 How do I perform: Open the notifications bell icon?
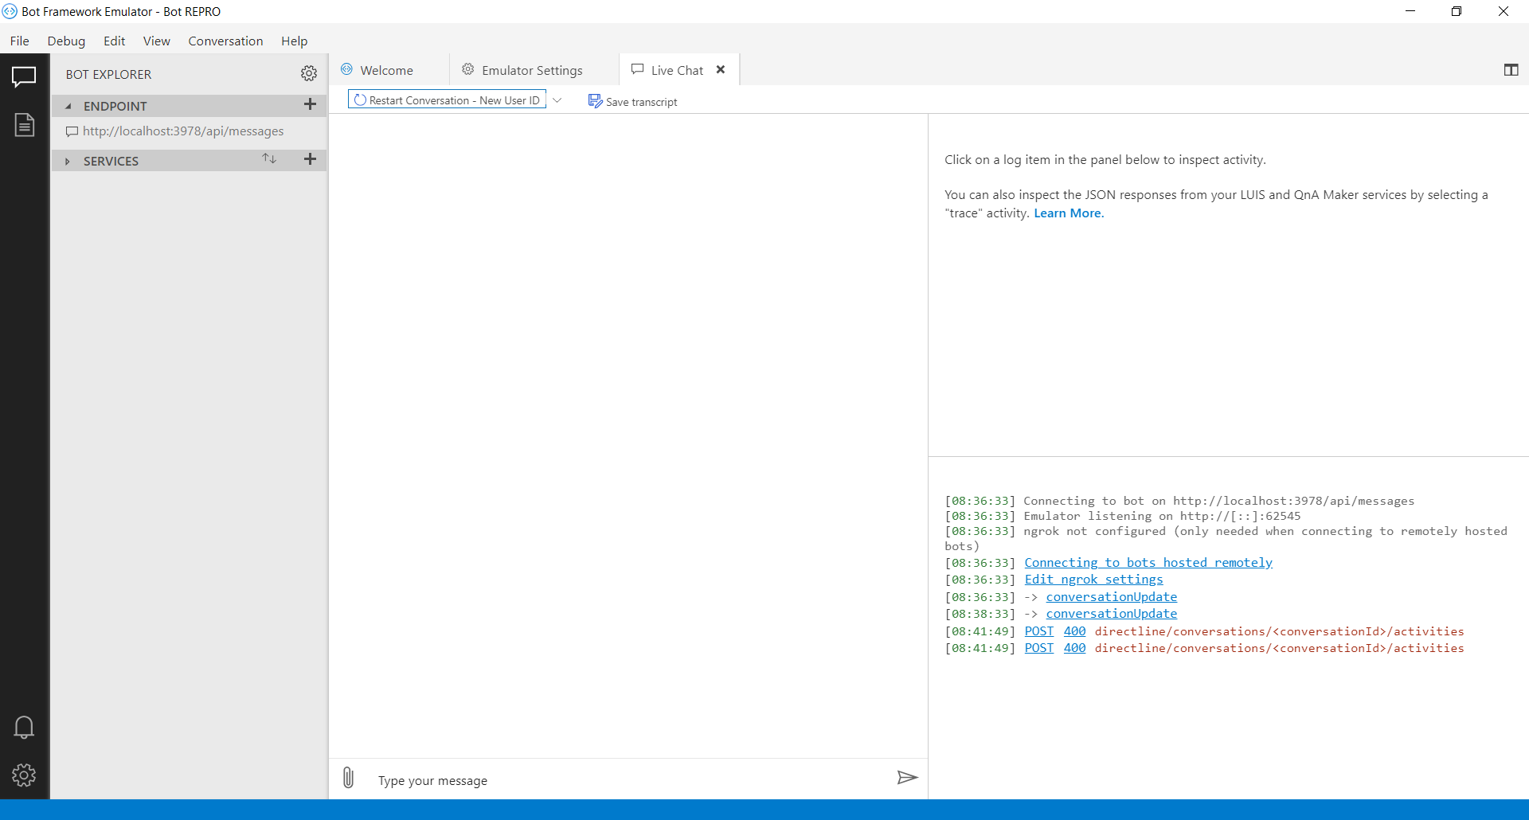click(x=24, y=727)
